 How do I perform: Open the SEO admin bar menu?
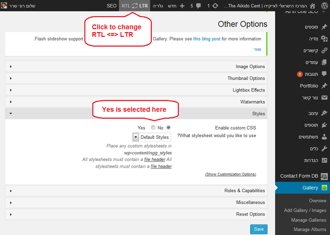pos(111,6)
